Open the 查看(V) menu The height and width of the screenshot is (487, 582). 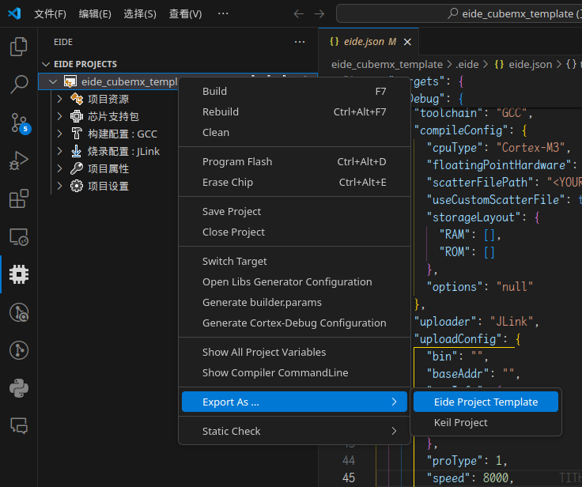click(185, 14)
